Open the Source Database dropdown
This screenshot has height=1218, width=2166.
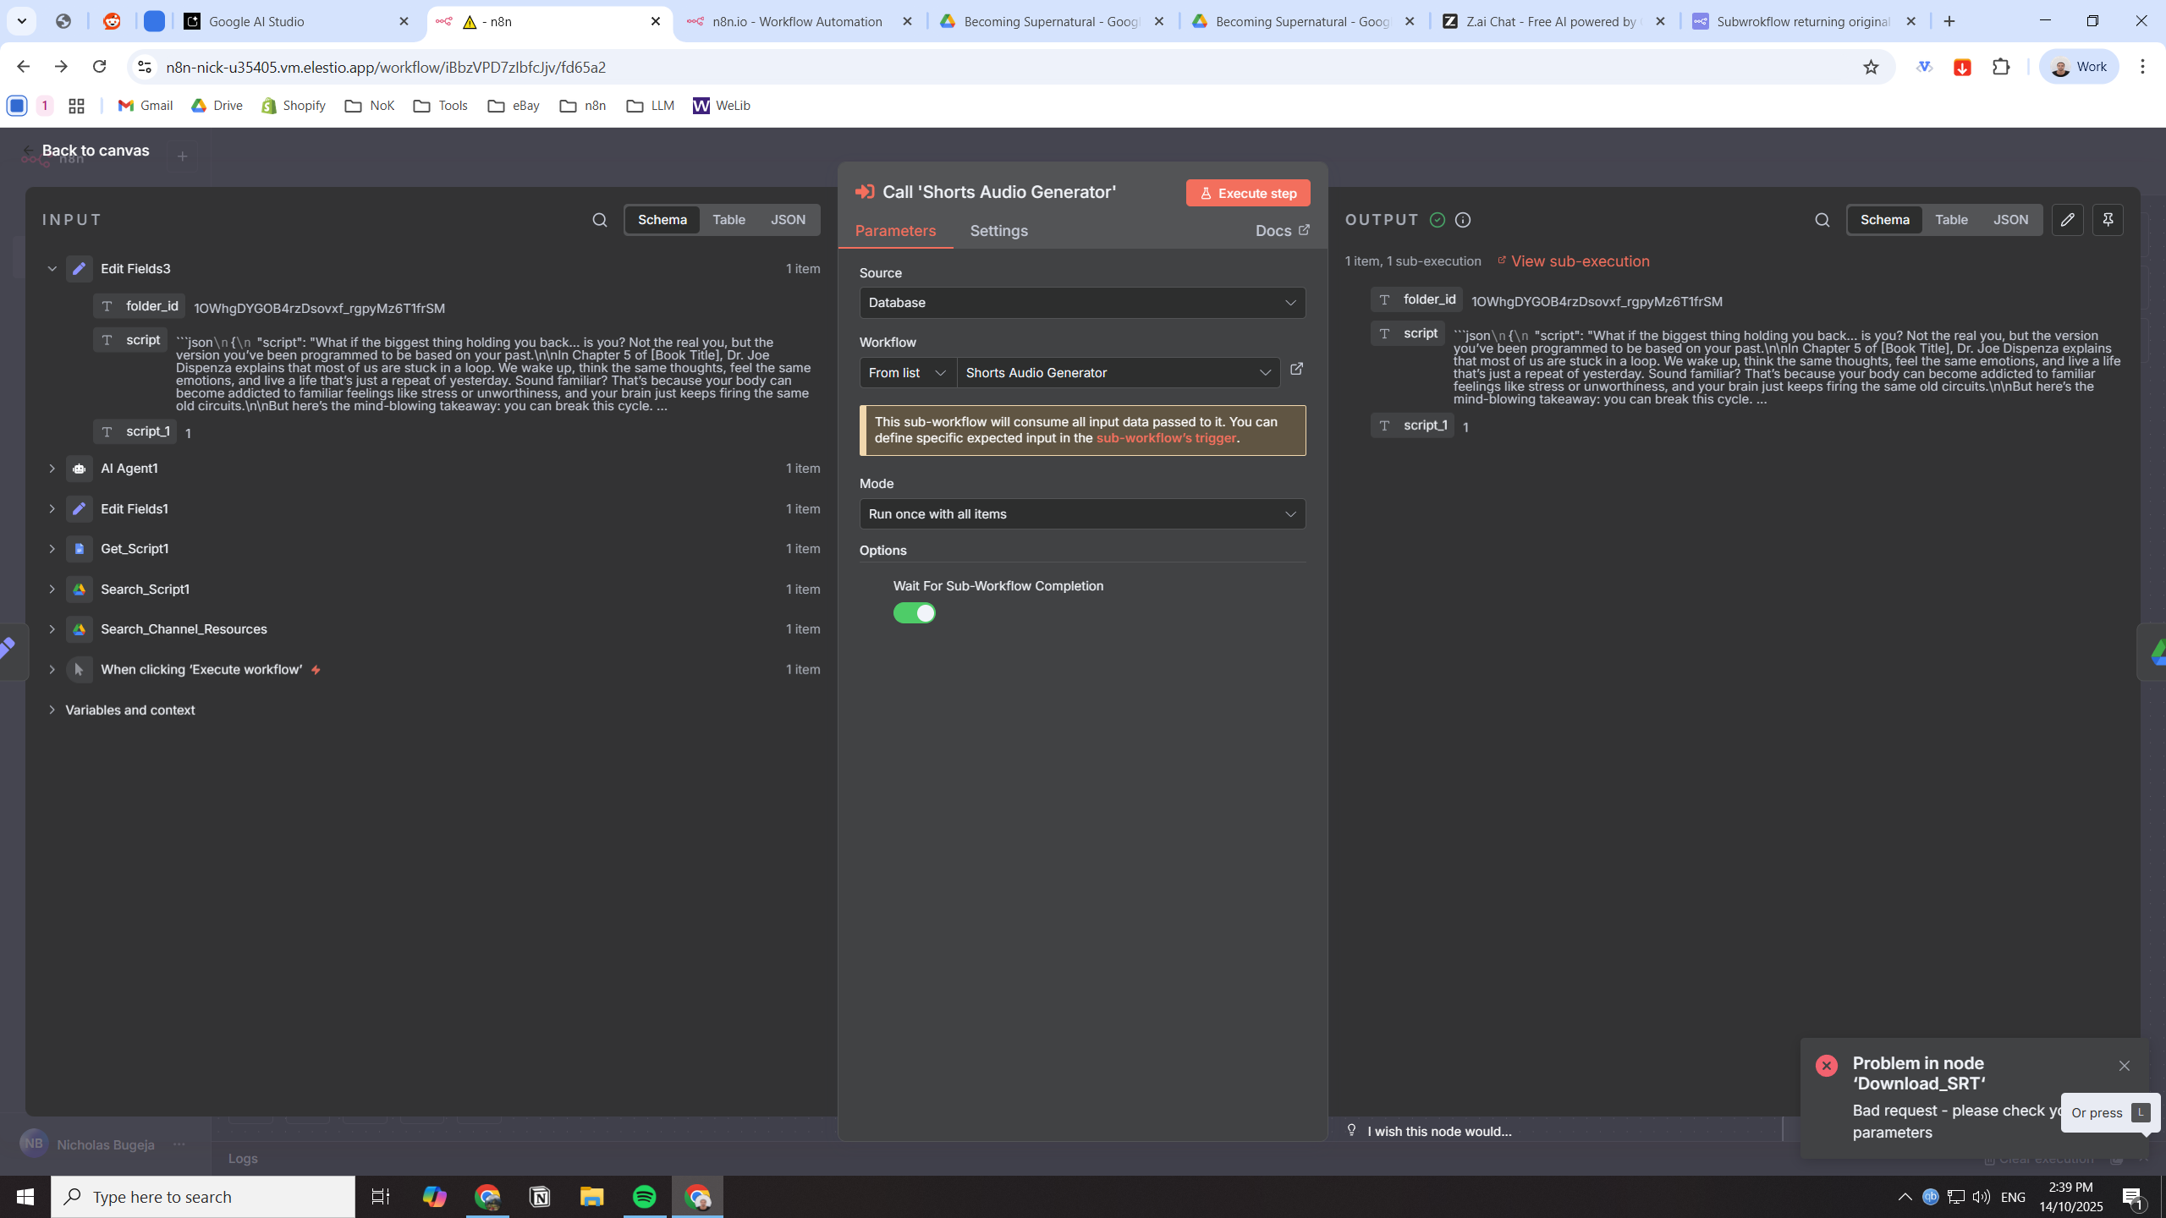pos(1081,303)
